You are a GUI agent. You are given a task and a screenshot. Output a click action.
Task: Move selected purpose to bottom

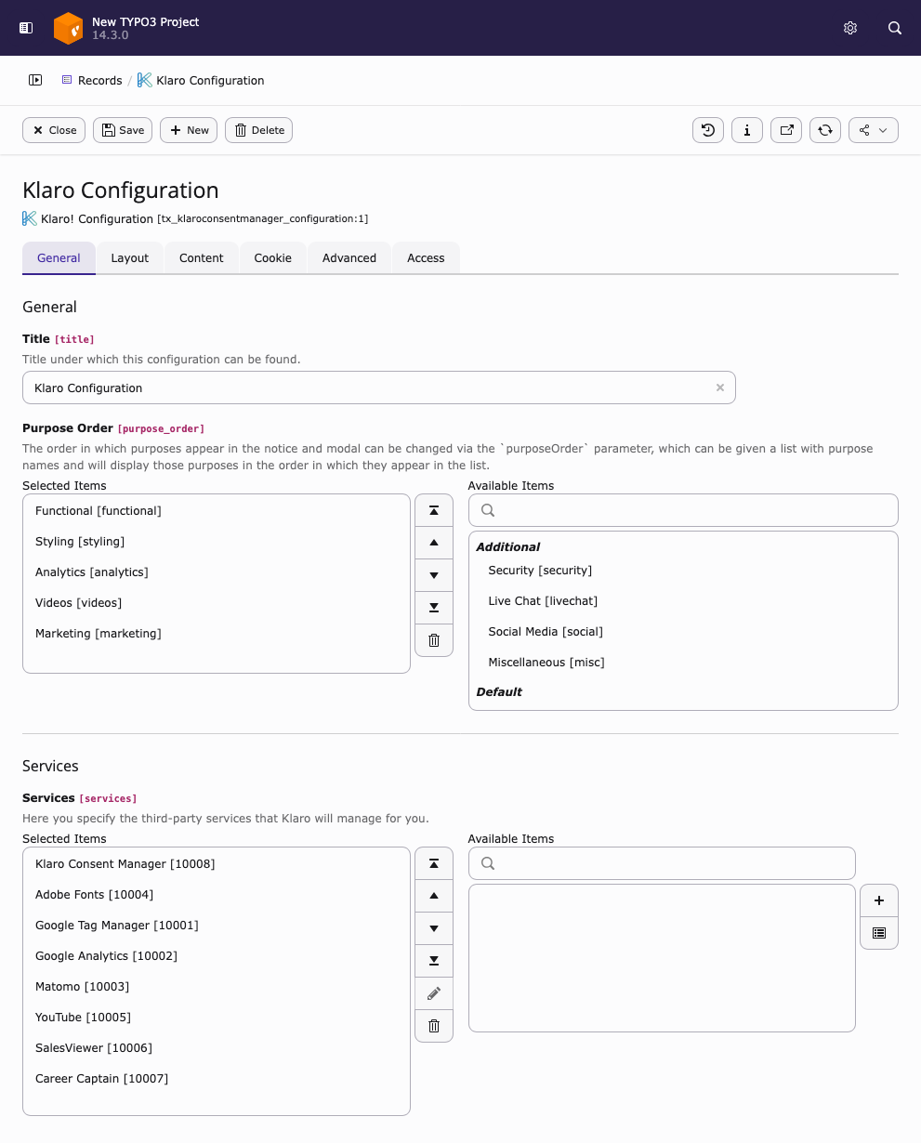point(434,608)
